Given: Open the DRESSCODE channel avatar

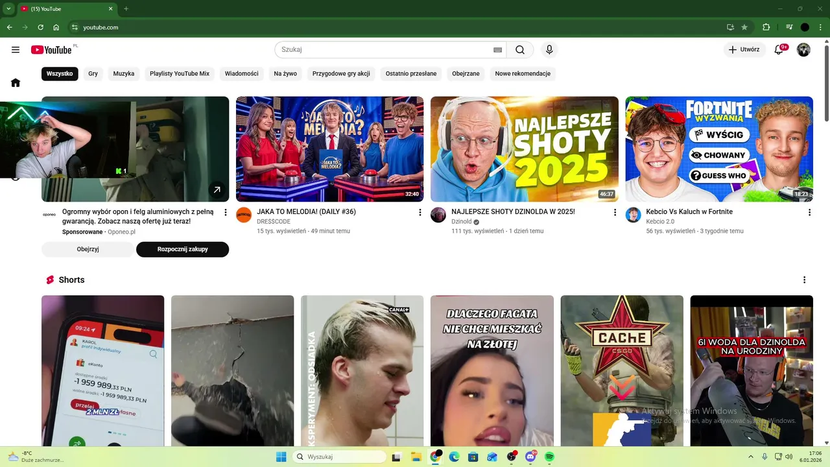Looking at the screenshot, I should (244, 215).
